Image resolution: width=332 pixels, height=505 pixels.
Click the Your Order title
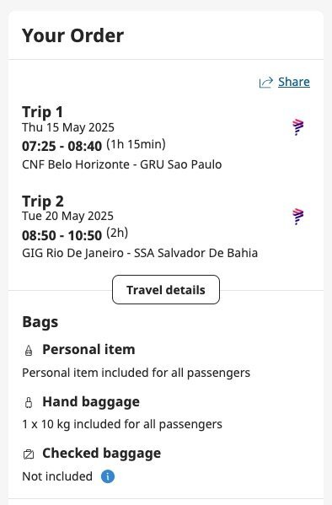pyautogui.click(x=72, y=35)
